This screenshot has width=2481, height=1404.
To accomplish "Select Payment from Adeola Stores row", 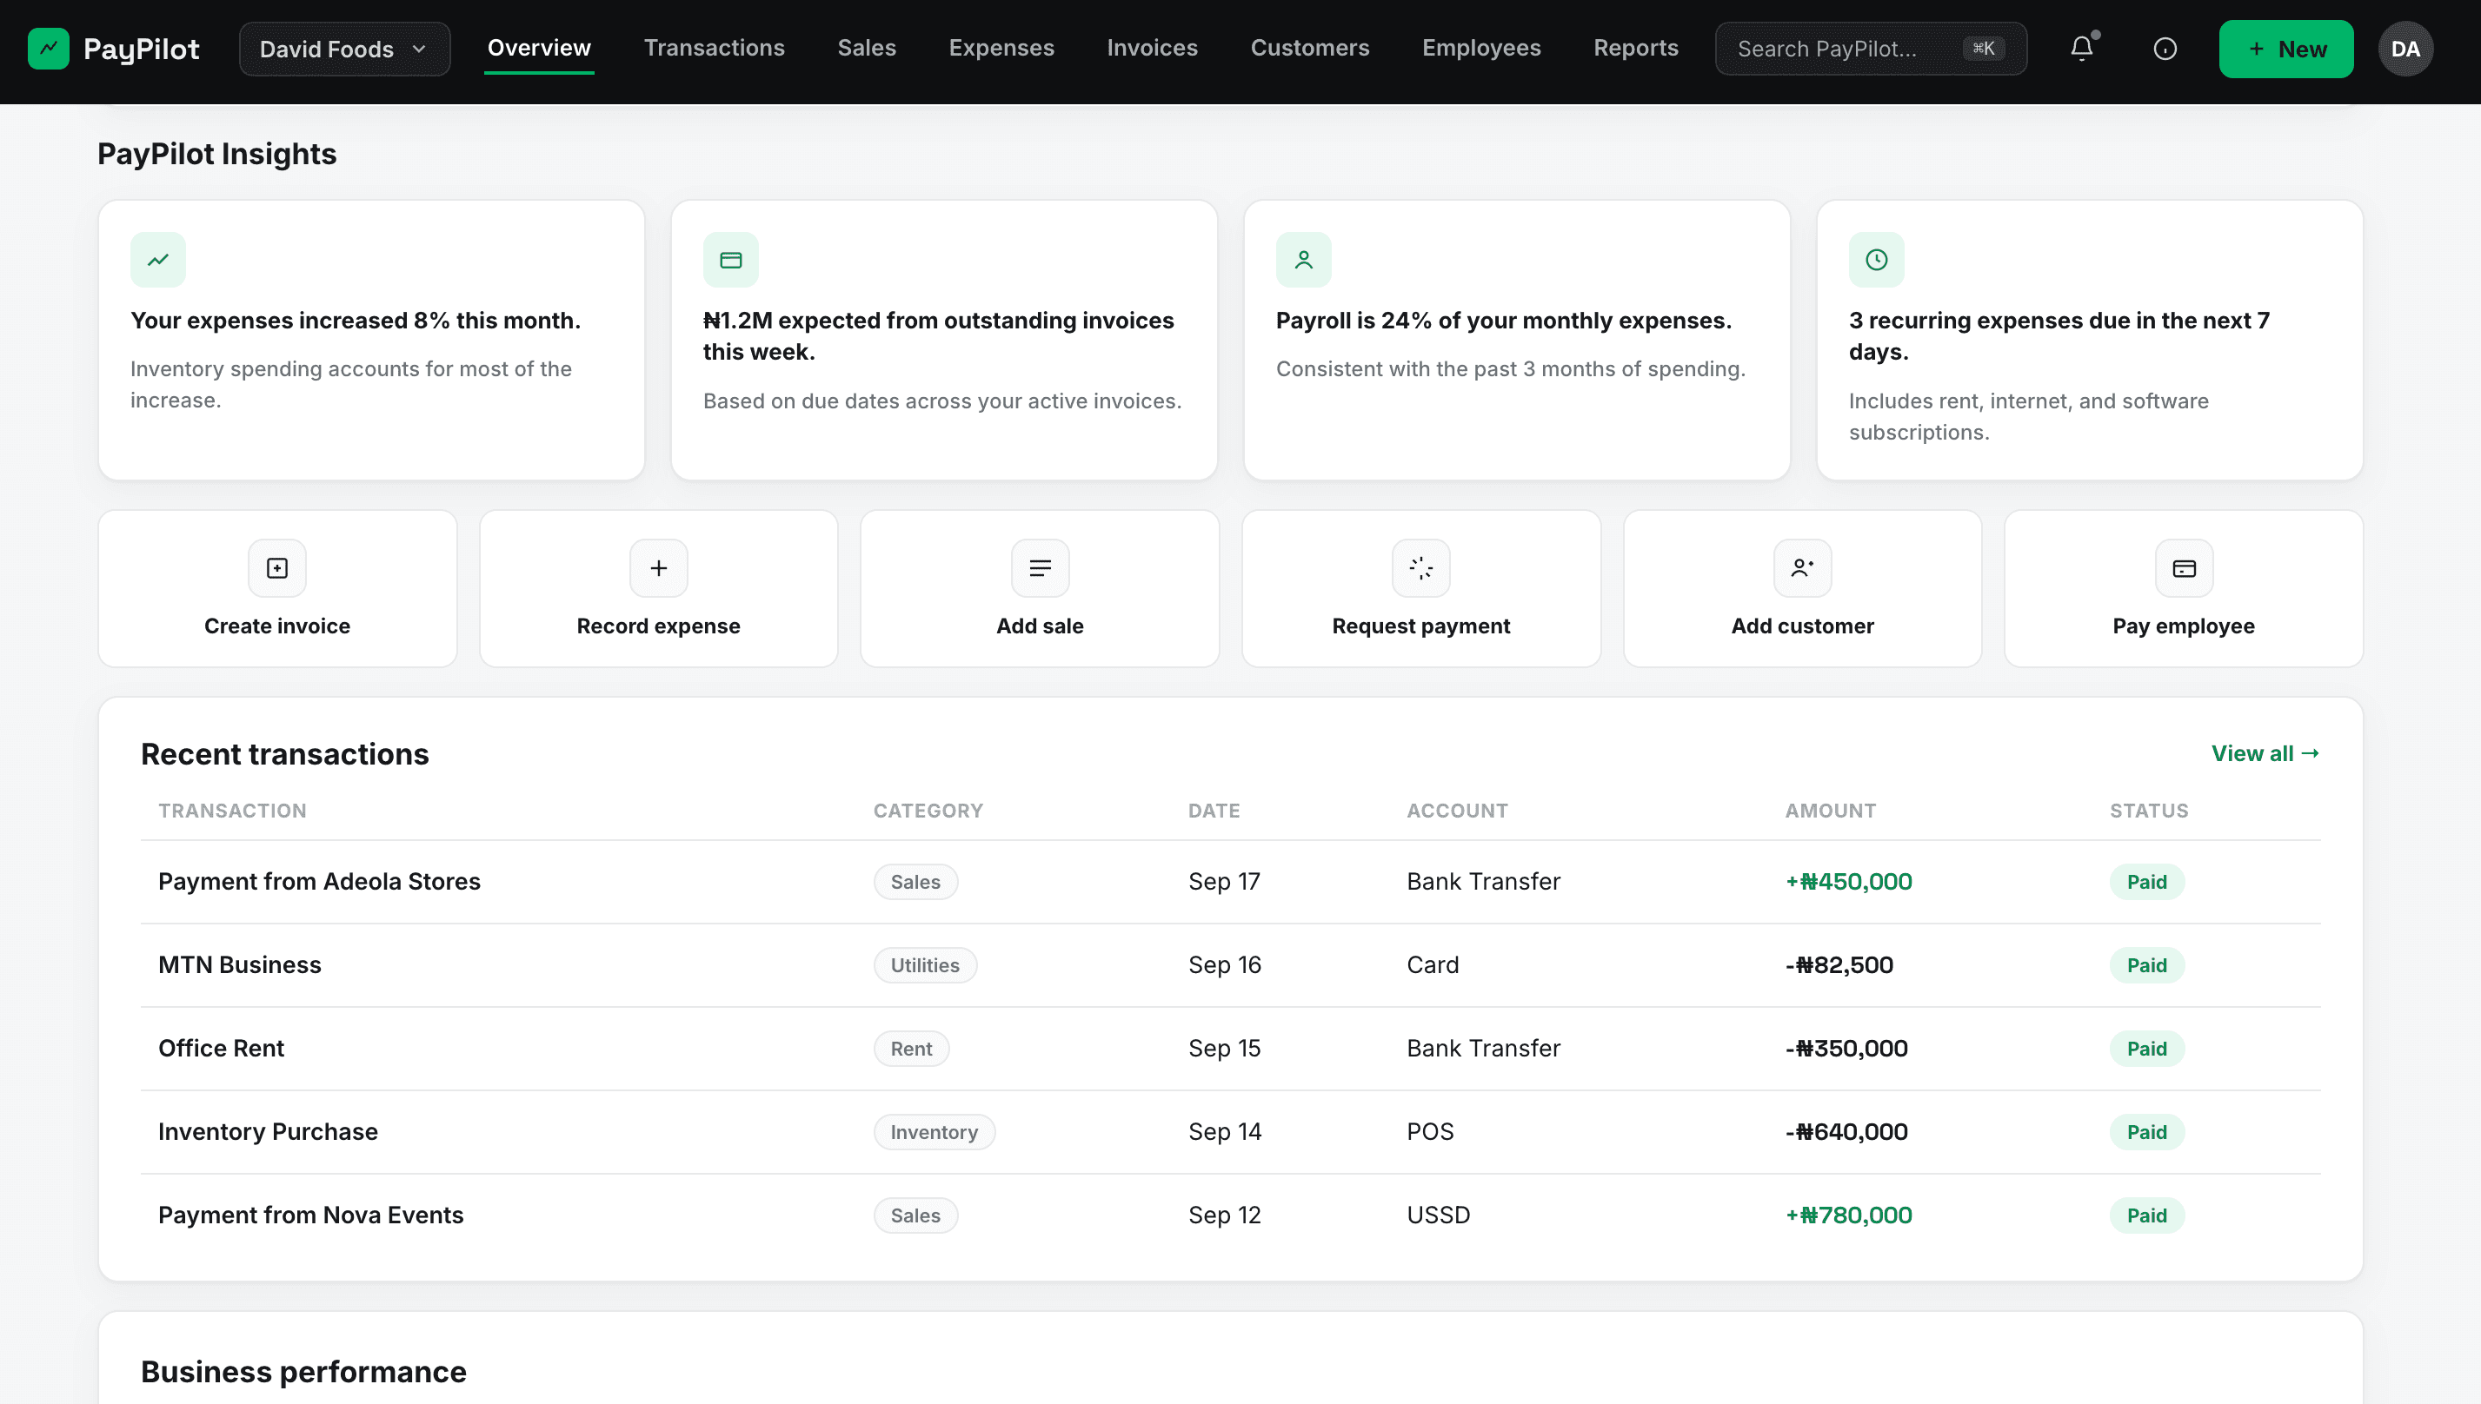I will [x=1230, y=881].
